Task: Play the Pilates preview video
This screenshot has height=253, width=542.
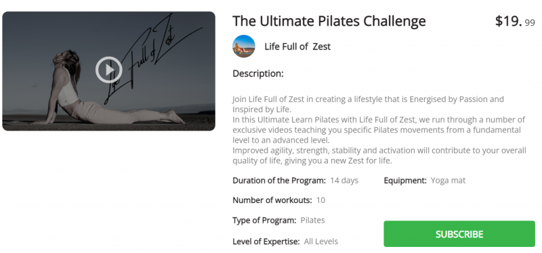Action: click(x=109, y=70)
